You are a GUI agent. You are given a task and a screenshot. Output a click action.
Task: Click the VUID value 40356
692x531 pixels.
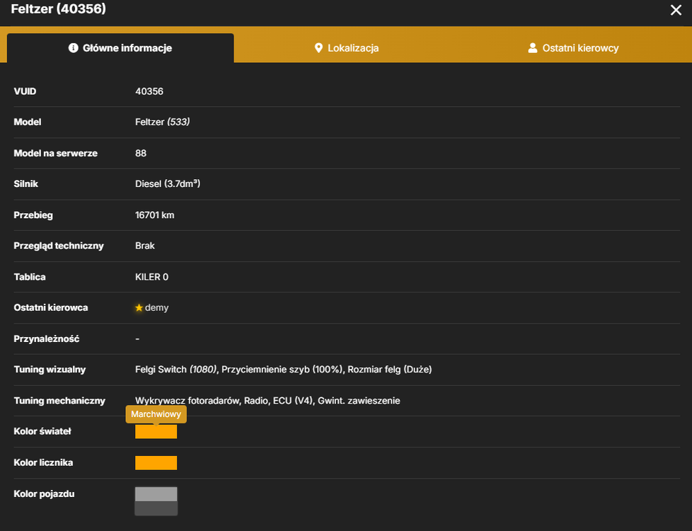149,91
